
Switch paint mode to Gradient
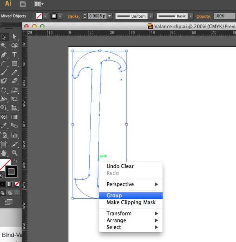click(x=9, y=184)
